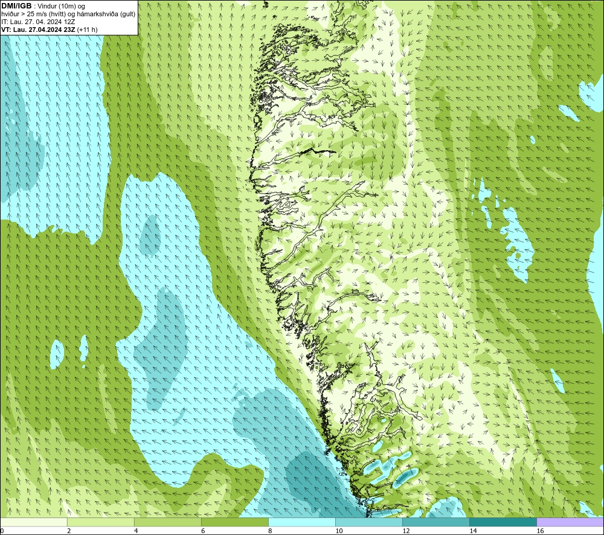The height and width of the screenshot is (535, 604).
Task: Click the legend scale label '2'
Action: pyautogui.click(x=69, y=531)
